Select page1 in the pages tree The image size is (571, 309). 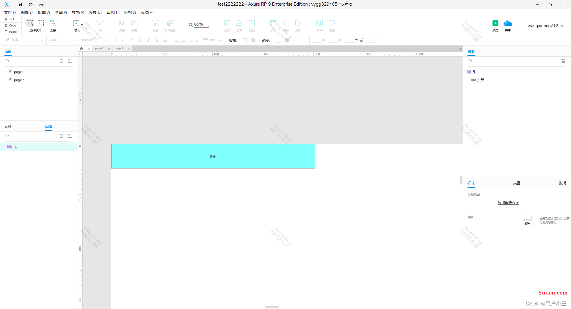pos(19,72)
